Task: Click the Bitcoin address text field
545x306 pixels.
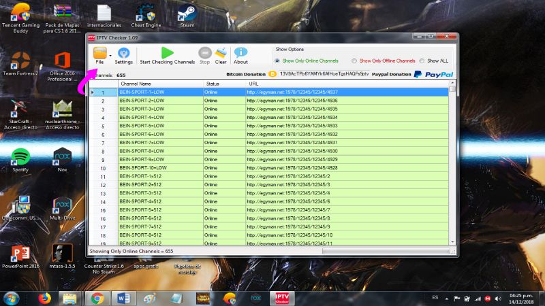Action: tap(324, 74)
